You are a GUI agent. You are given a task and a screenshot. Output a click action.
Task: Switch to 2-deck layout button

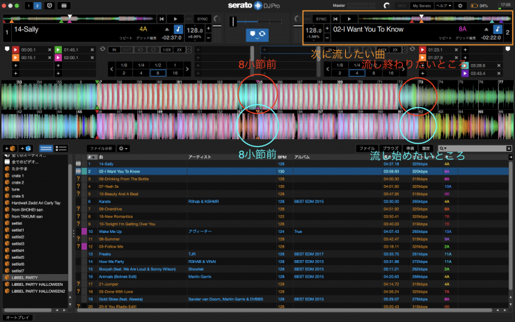(x=38, y=6)
